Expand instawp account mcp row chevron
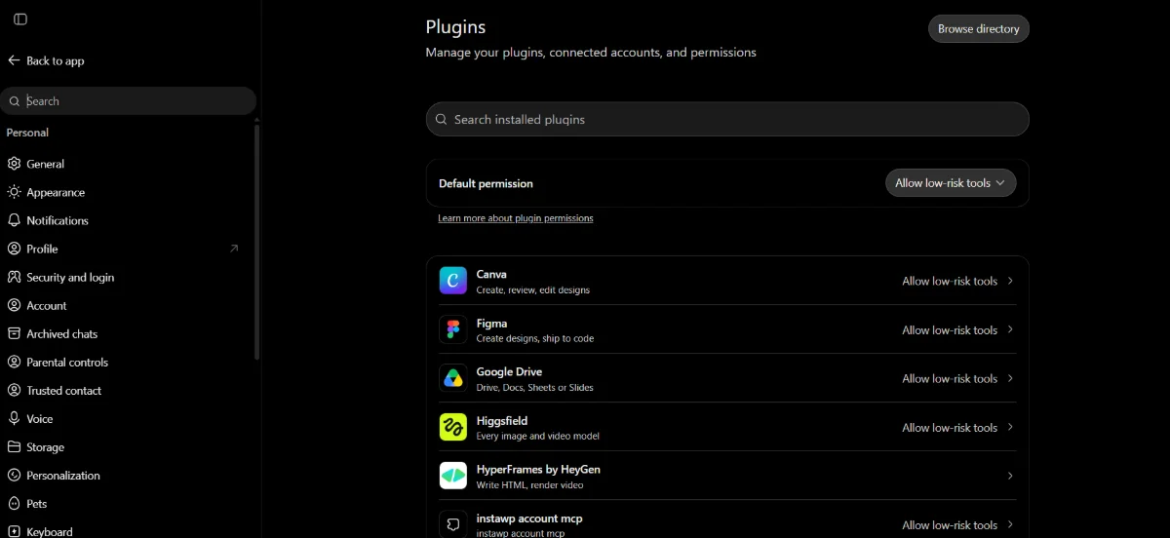Screen dimensions: 1170x538 1010,524
